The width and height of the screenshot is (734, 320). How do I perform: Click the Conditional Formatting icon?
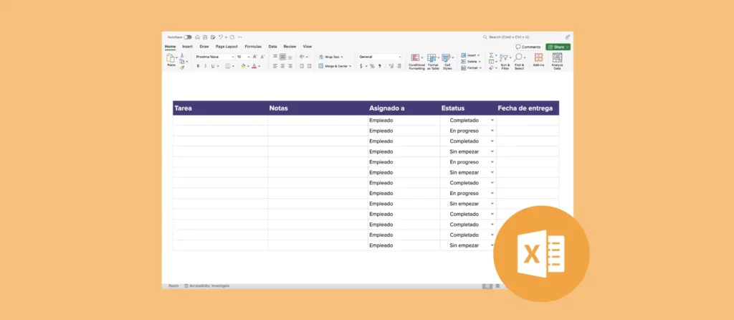416,59
